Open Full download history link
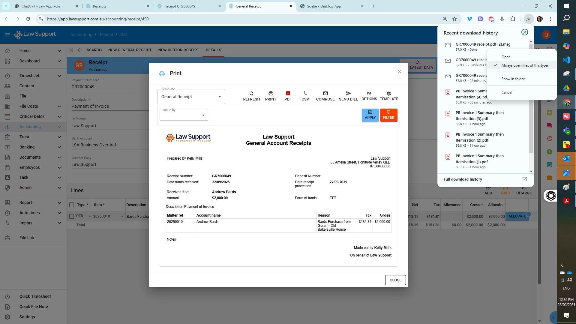 point(463,179)
